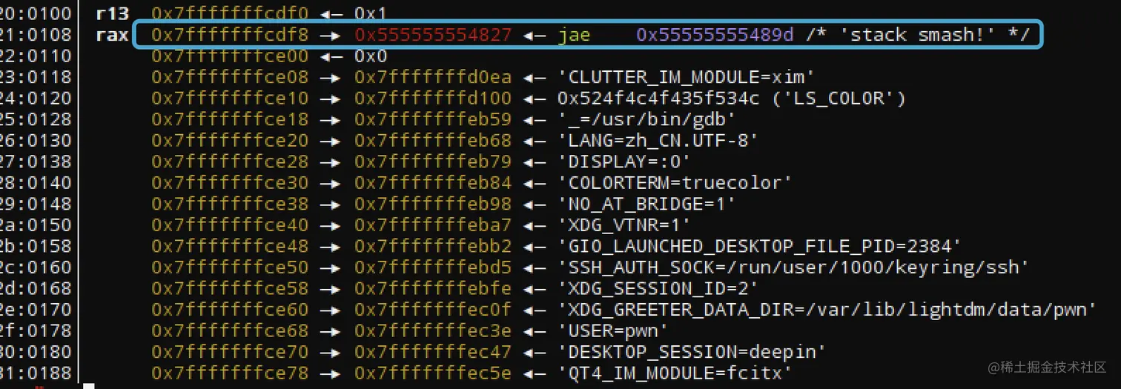Select pointer value 0x7fffffffebd5

(x=433, y=267)
